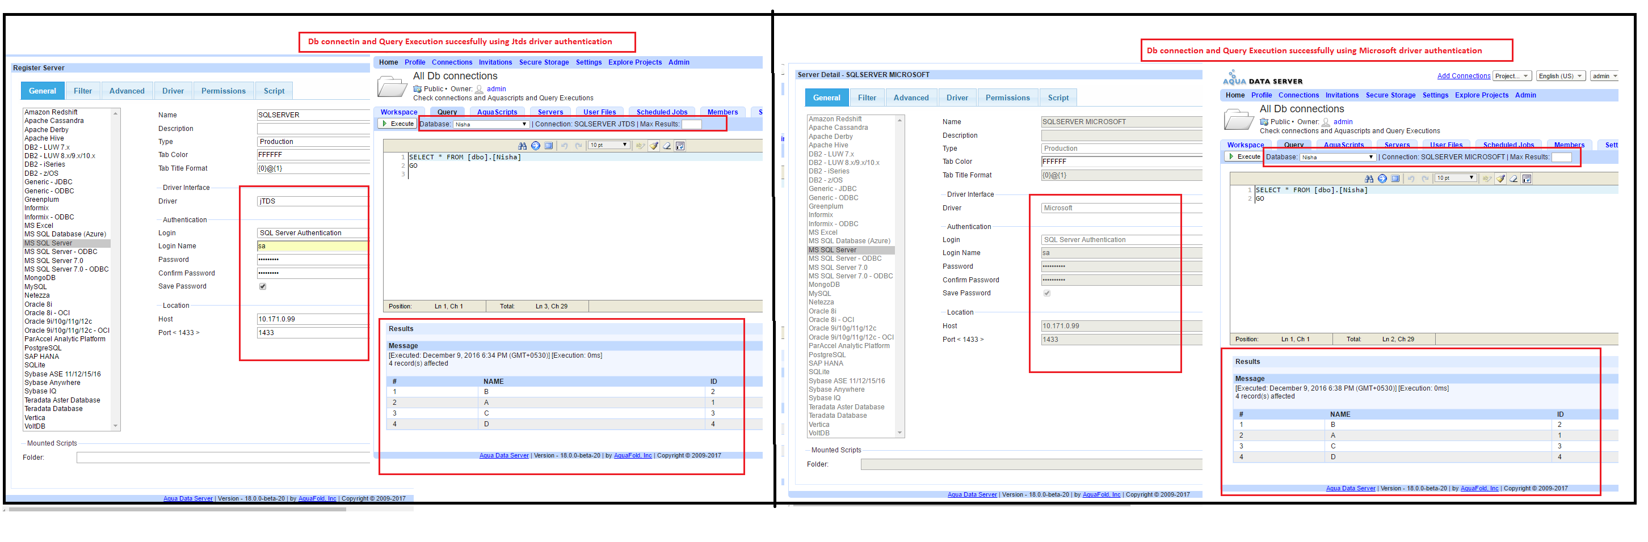Click the Tab Color field in Server Detail
The image size is (1648, 542).
click(x=1121, y=162)
